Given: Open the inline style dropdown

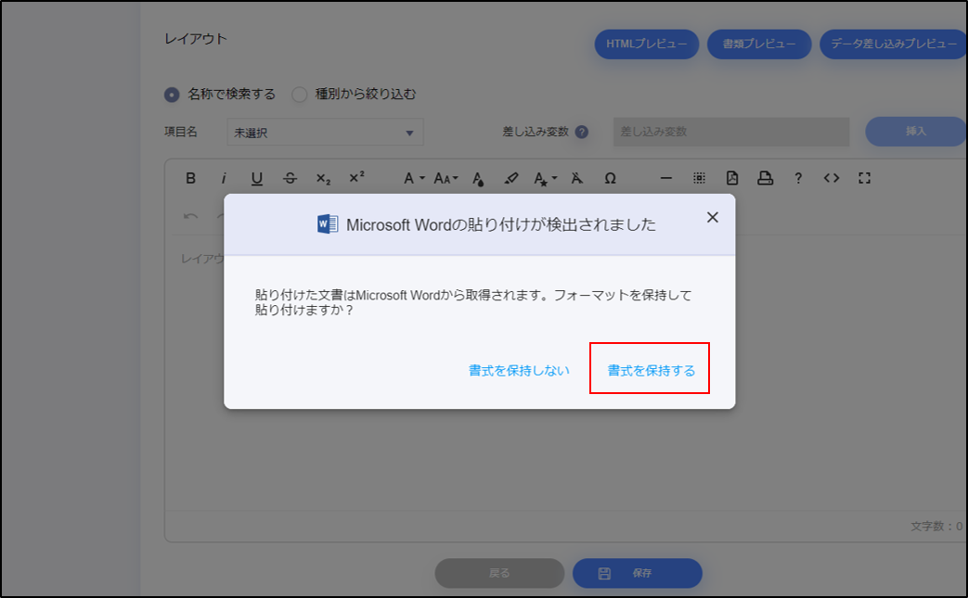Looking at the screenshot, I should pos(545,179).
